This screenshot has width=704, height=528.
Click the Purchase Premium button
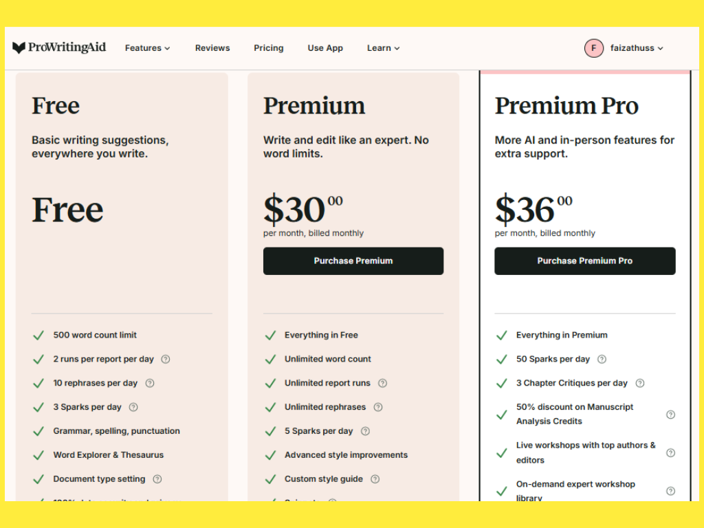click(x=353, y=261)
